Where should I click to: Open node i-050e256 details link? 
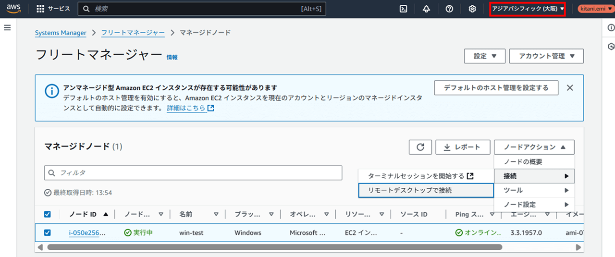(x=87, y=233)
